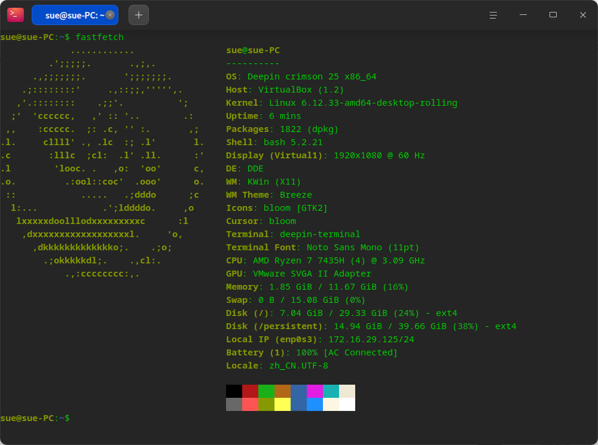This screenshot has width=598, height=445.
Task: Click the GPU value 'VMware SVGA II Adapter'
Action: pyautogui.click(x=312, y=274)
